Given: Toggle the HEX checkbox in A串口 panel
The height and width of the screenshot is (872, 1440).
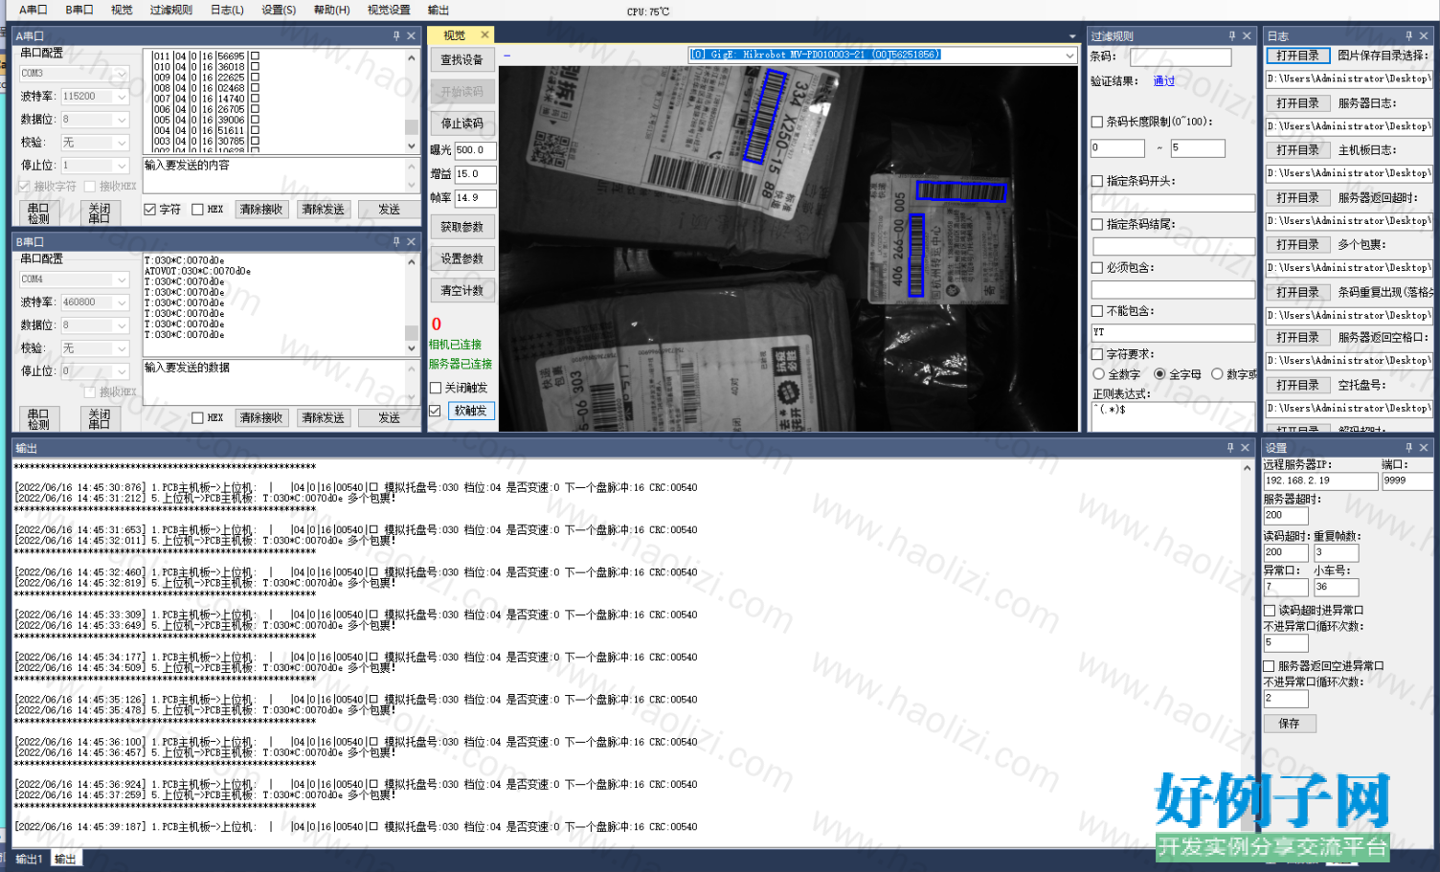Looking at the screenshot, I should pos(197,209).
